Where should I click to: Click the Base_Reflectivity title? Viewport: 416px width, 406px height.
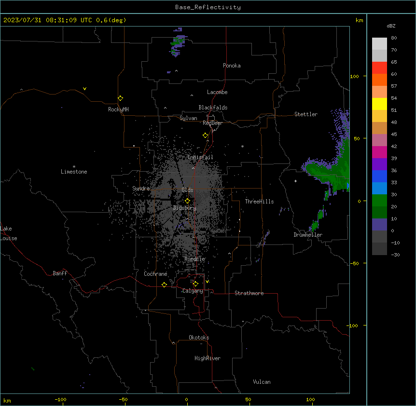208,7
